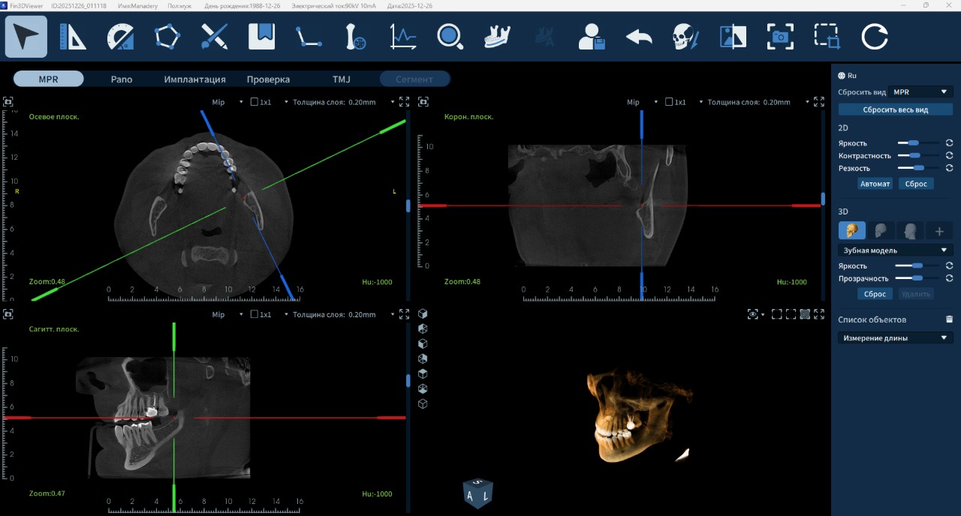This screenshot has width=961, height=516.
Task: Open the MPR reset view dropdown
Action: (x=920, y=91)
